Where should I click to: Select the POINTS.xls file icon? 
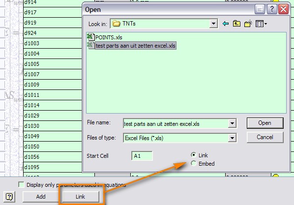click(91, 37)
